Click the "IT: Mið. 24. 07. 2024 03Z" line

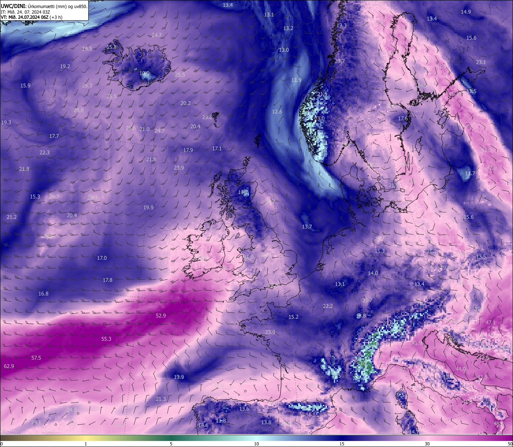pyautogui.click(x=25, y=12)
